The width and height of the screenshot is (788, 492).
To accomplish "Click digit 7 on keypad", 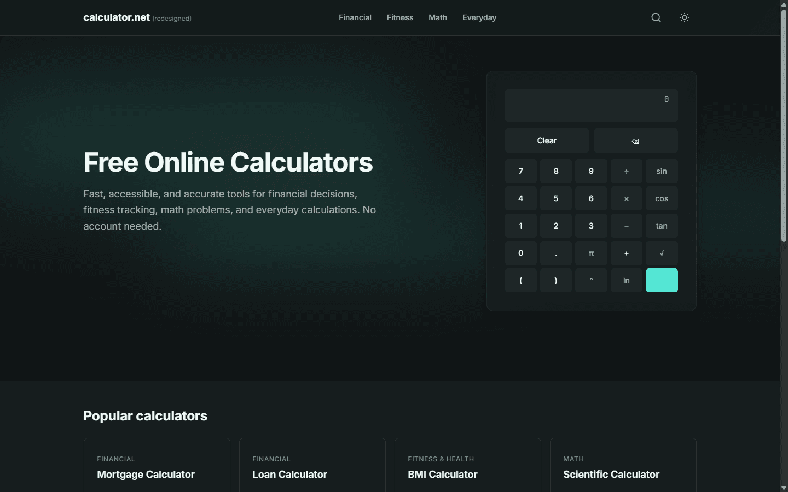I will pyautogui.click(x=521, y=171).
